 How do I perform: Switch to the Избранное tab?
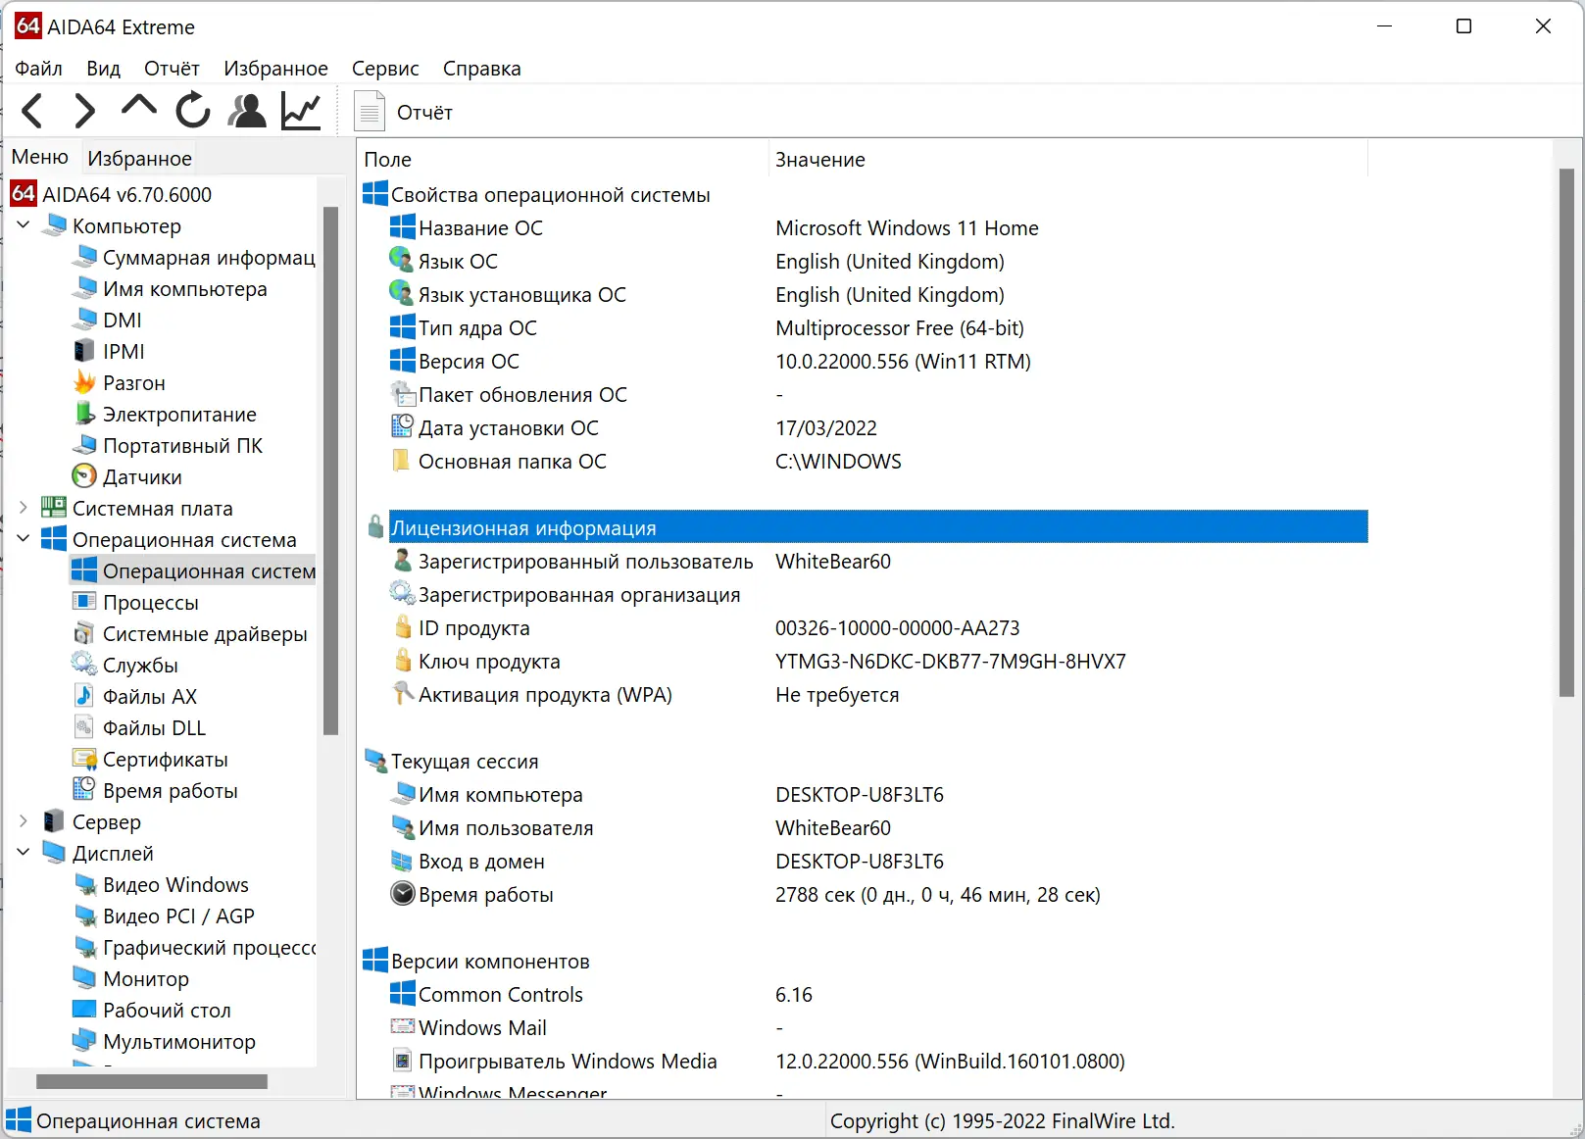(139, 157)
